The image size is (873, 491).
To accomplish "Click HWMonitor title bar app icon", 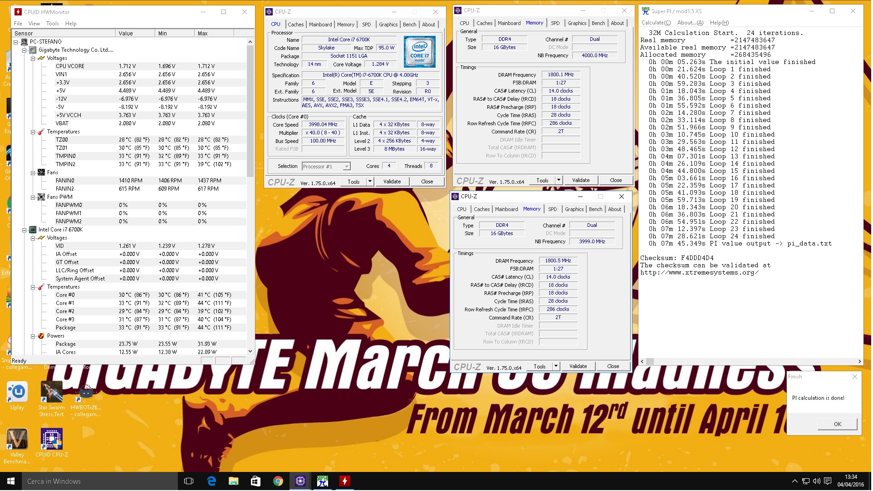I will 18,12.
